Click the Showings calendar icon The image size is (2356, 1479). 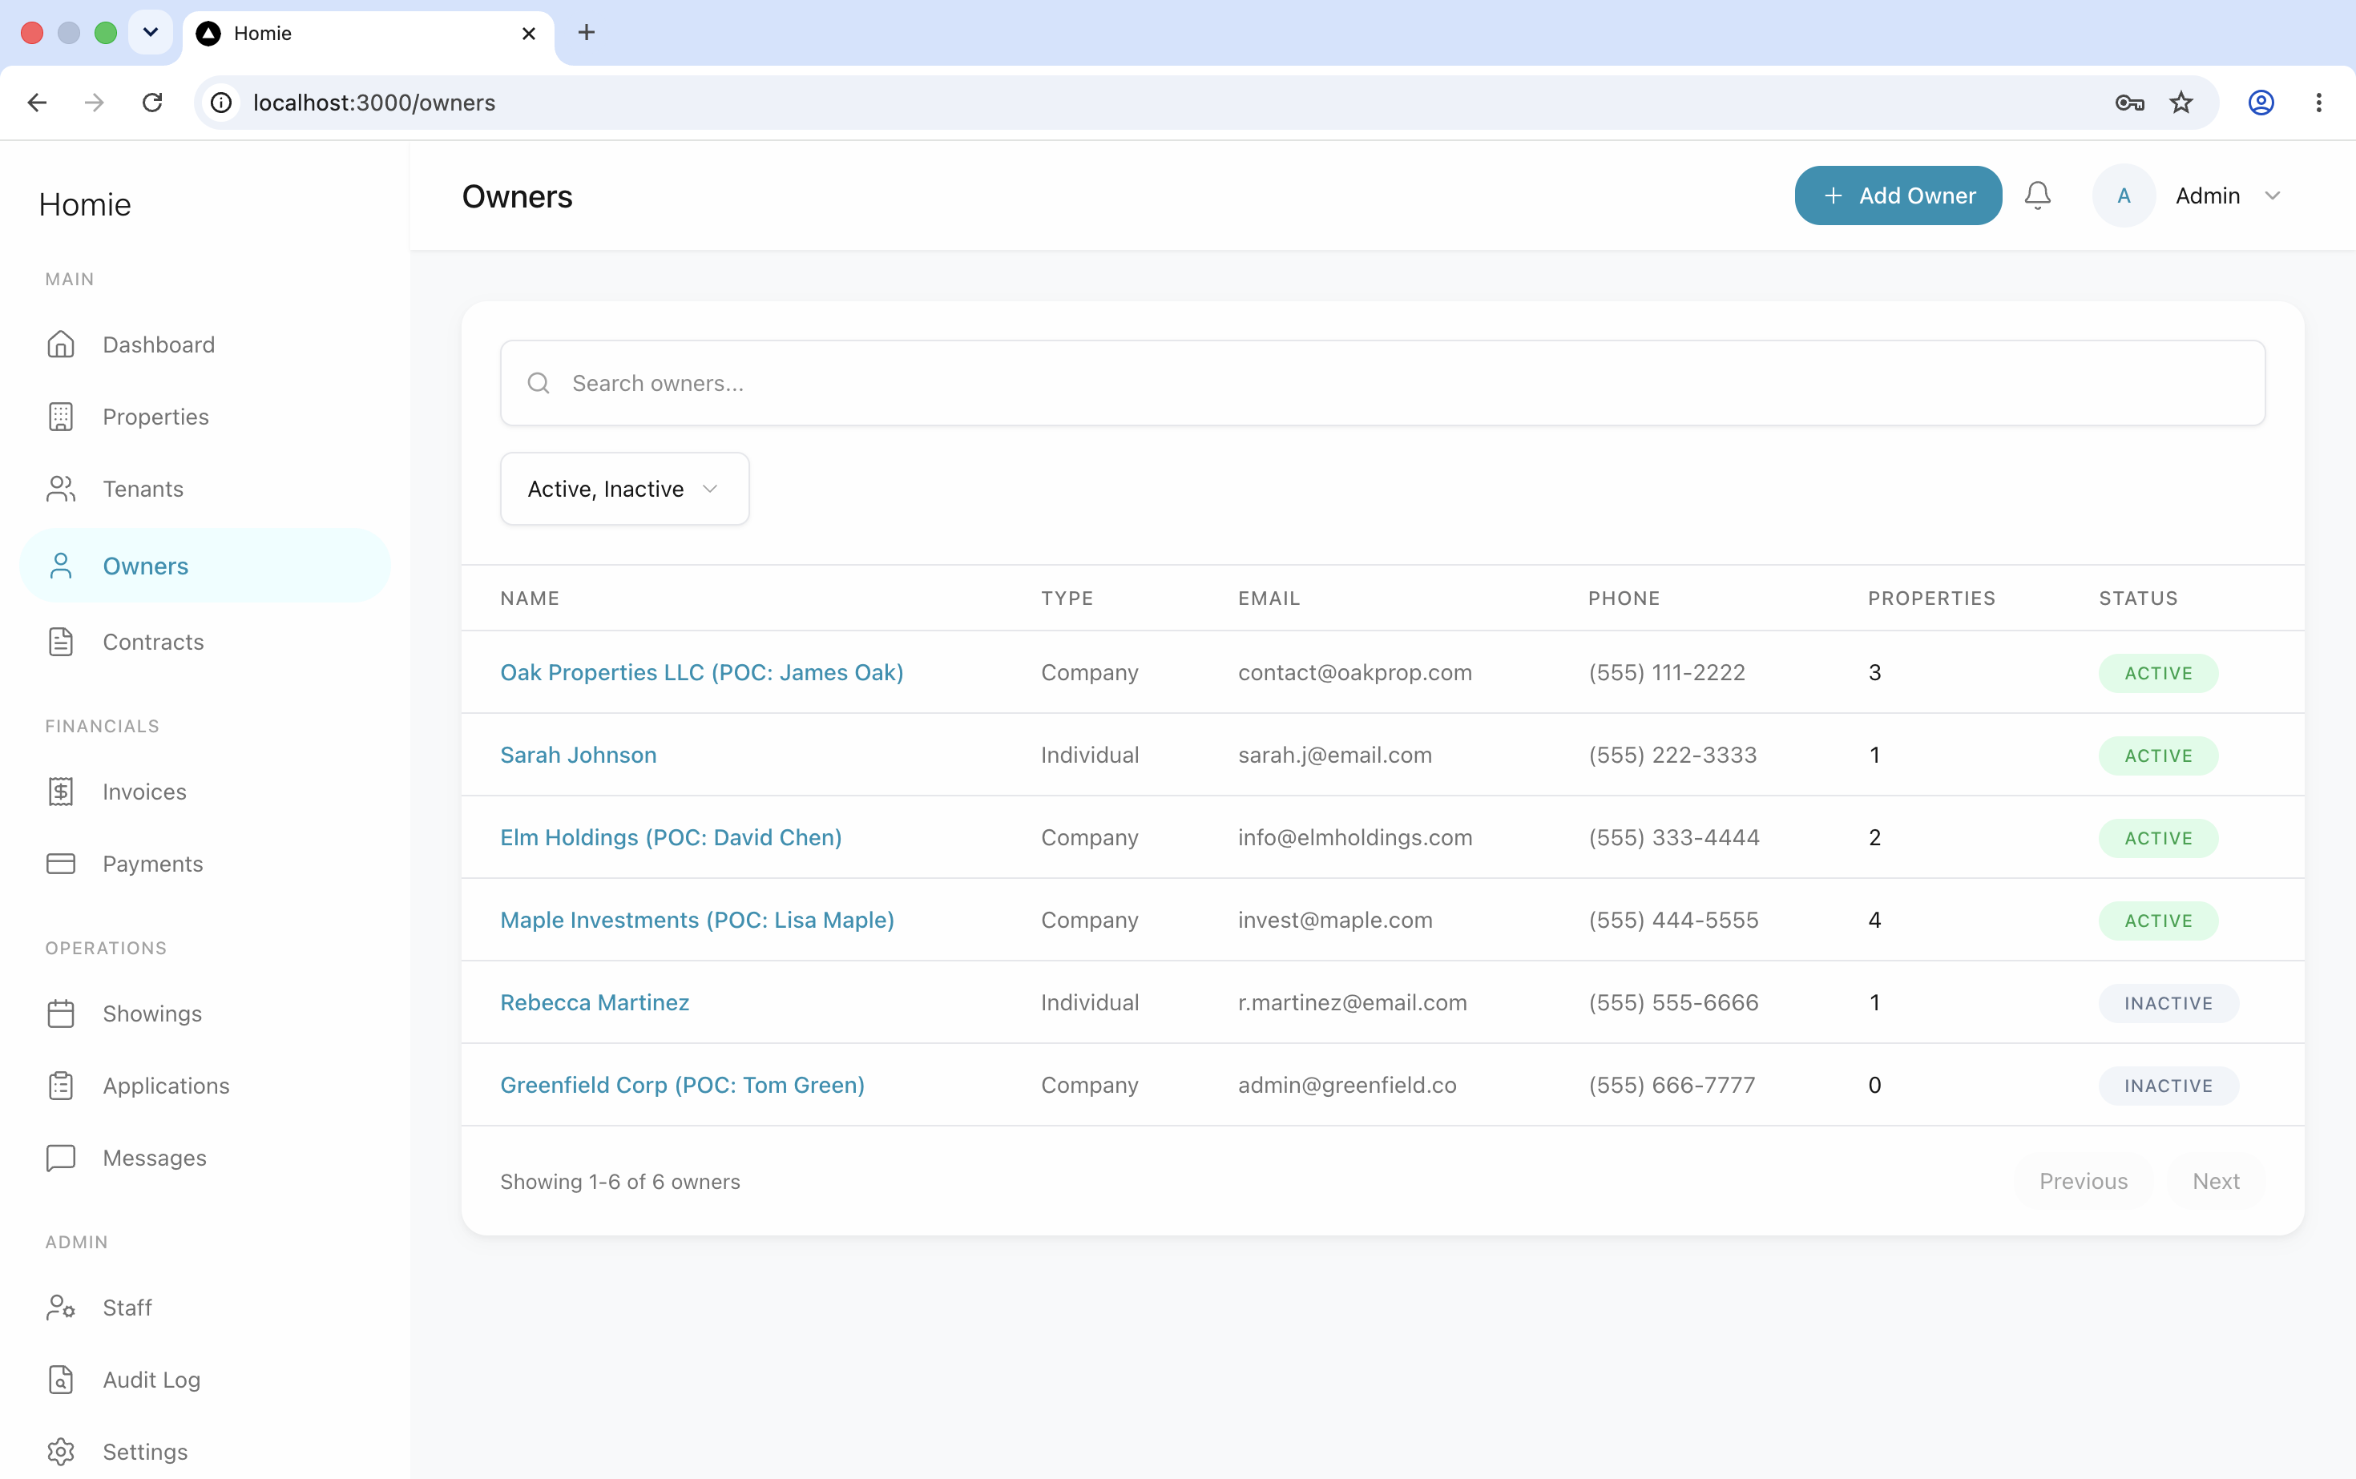click(61, 1014)
